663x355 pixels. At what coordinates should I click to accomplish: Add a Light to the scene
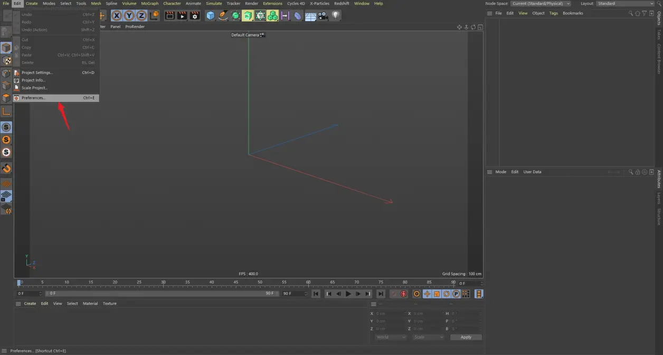tap(335, 15)
